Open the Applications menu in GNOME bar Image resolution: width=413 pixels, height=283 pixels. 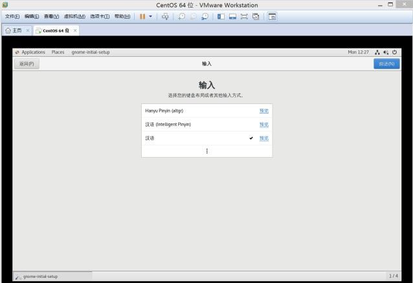(30, 52)
